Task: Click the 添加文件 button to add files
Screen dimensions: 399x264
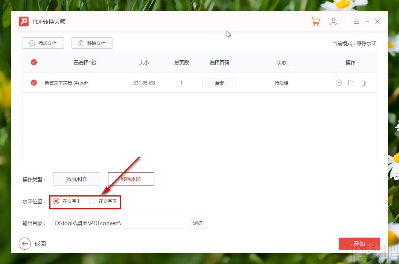Action: coord(43,43)
